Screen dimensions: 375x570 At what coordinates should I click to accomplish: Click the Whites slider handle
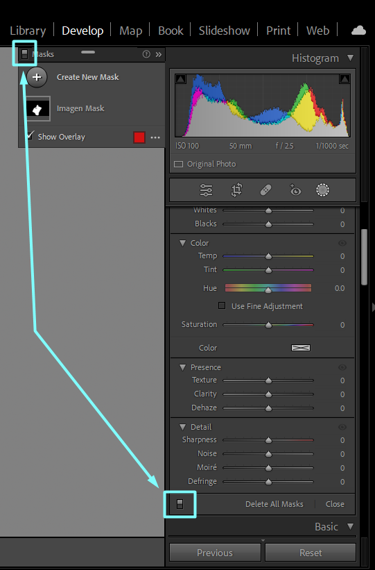coord(268,210)
